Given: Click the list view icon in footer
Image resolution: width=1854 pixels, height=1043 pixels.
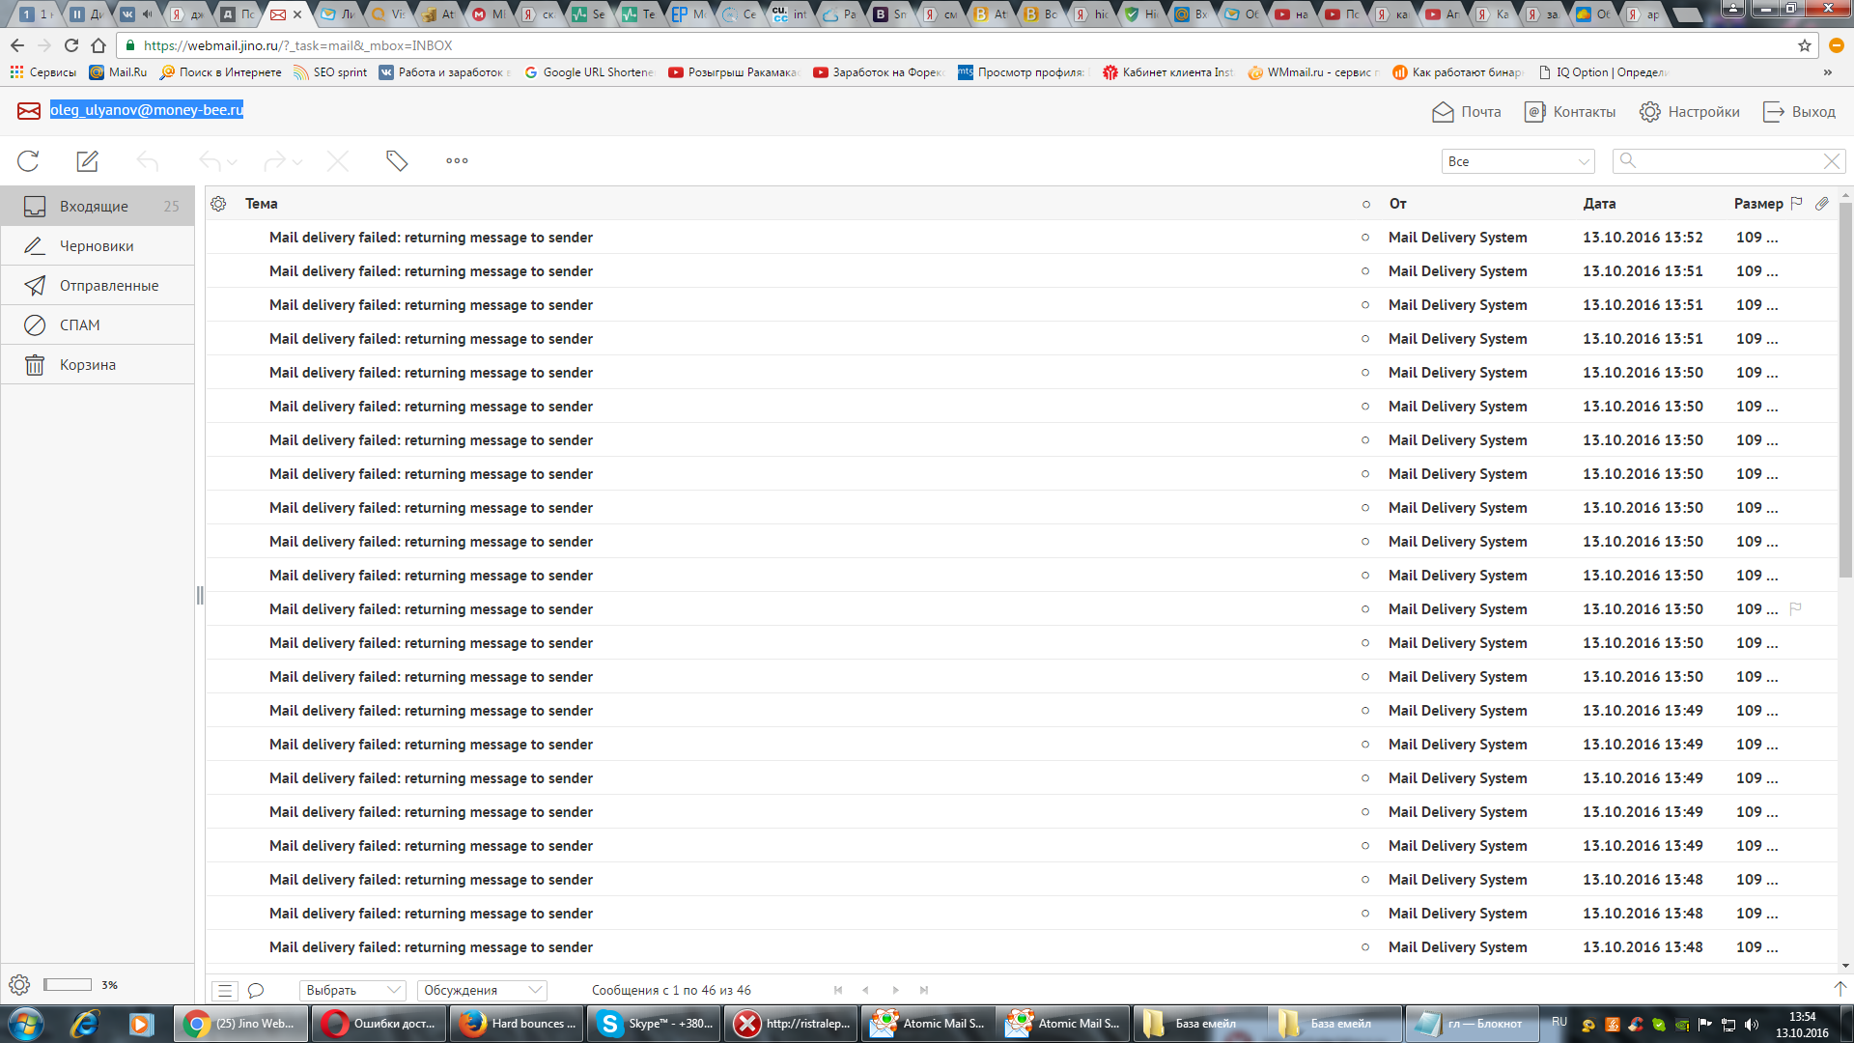Looking at the screenshot, I should coord(225,990).
